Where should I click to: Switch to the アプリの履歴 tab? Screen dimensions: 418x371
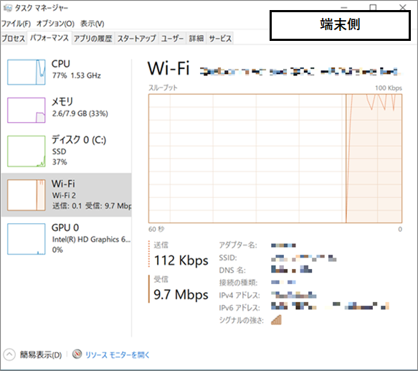point(92,39)
